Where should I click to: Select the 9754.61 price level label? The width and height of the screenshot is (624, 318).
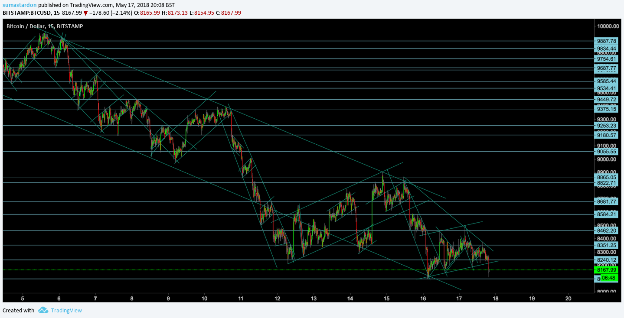pyautogui.click(x=607, y=59)
